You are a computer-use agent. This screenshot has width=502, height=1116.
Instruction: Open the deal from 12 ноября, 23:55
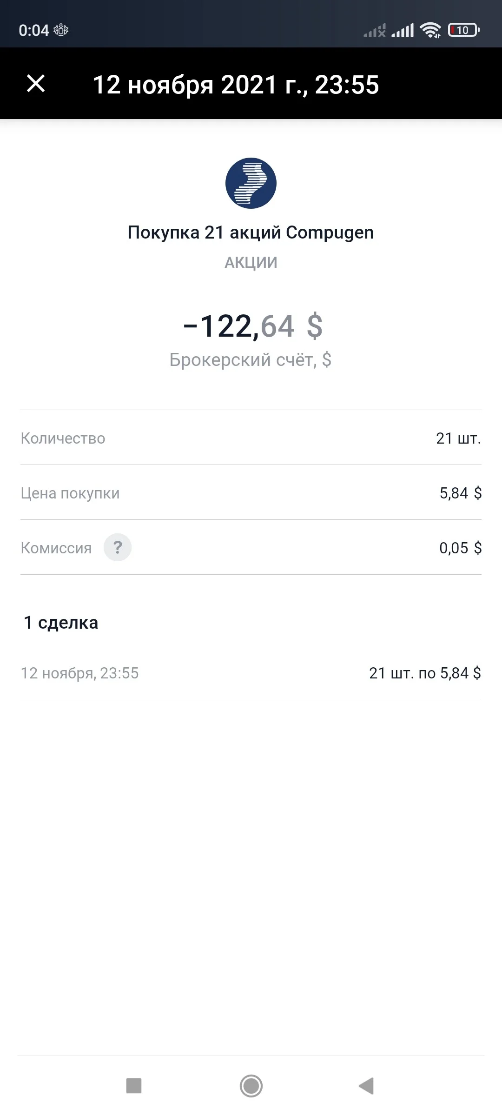[x=251, y=673]
